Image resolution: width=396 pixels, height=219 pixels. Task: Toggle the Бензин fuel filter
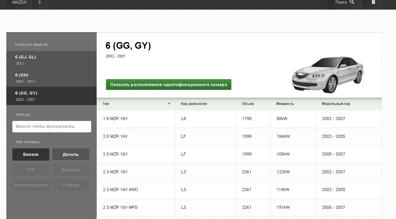pyautogui.click(x=31, y=154)
